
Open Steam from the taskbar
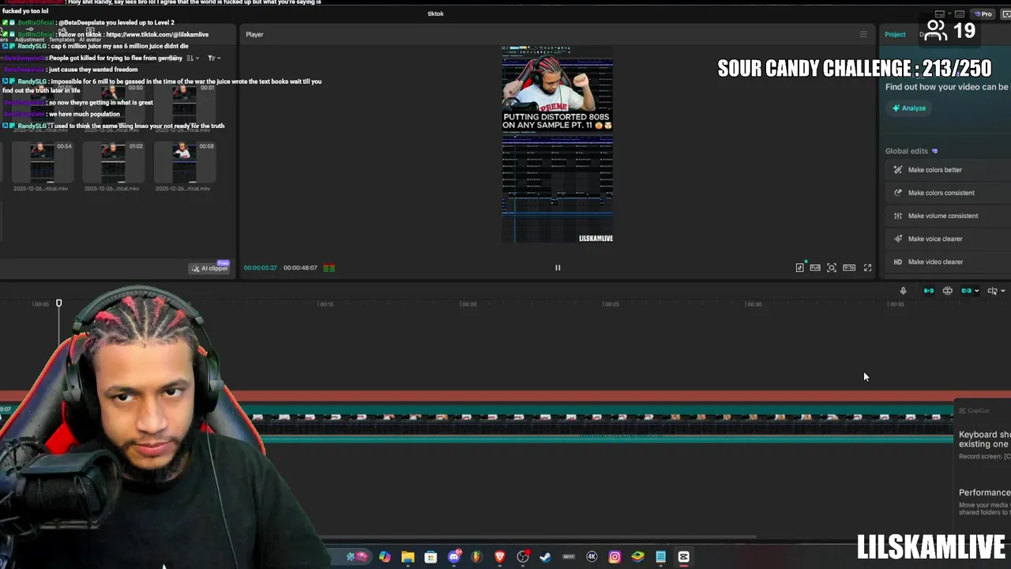pos(545,557)
